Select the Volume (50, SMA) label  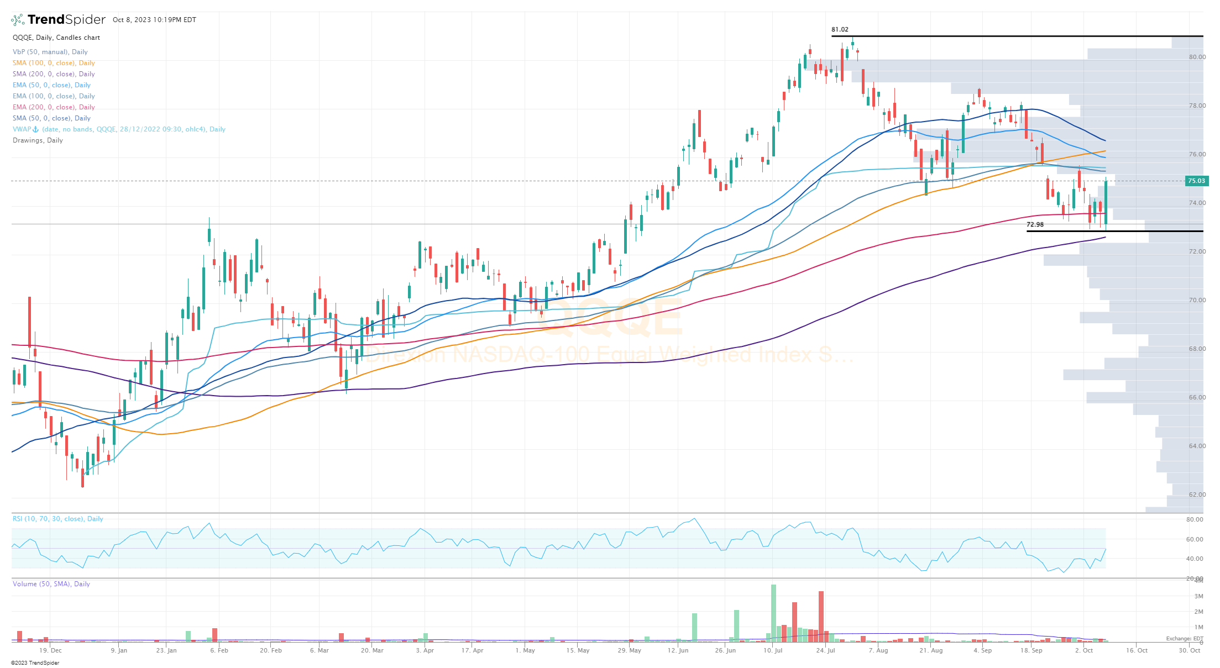51,584
